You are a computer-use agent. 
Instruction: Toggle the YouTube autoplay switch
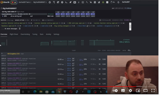tap(115, 91)
